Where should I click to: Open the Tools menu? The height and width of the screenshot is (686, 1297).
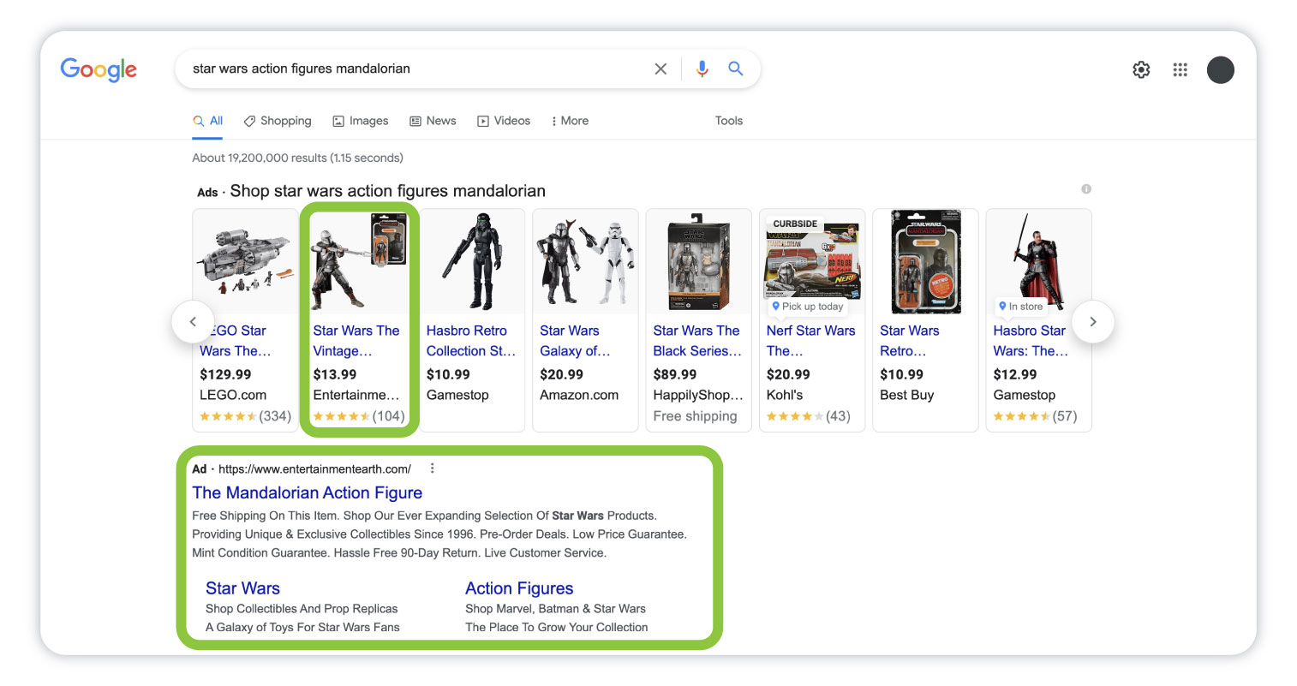pyautogui.click(x=728, y=121)
